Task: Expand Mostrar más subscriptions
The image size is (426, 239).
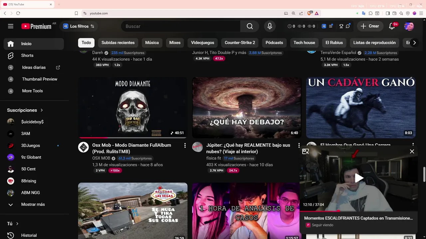Action: [x=34, y=204]
